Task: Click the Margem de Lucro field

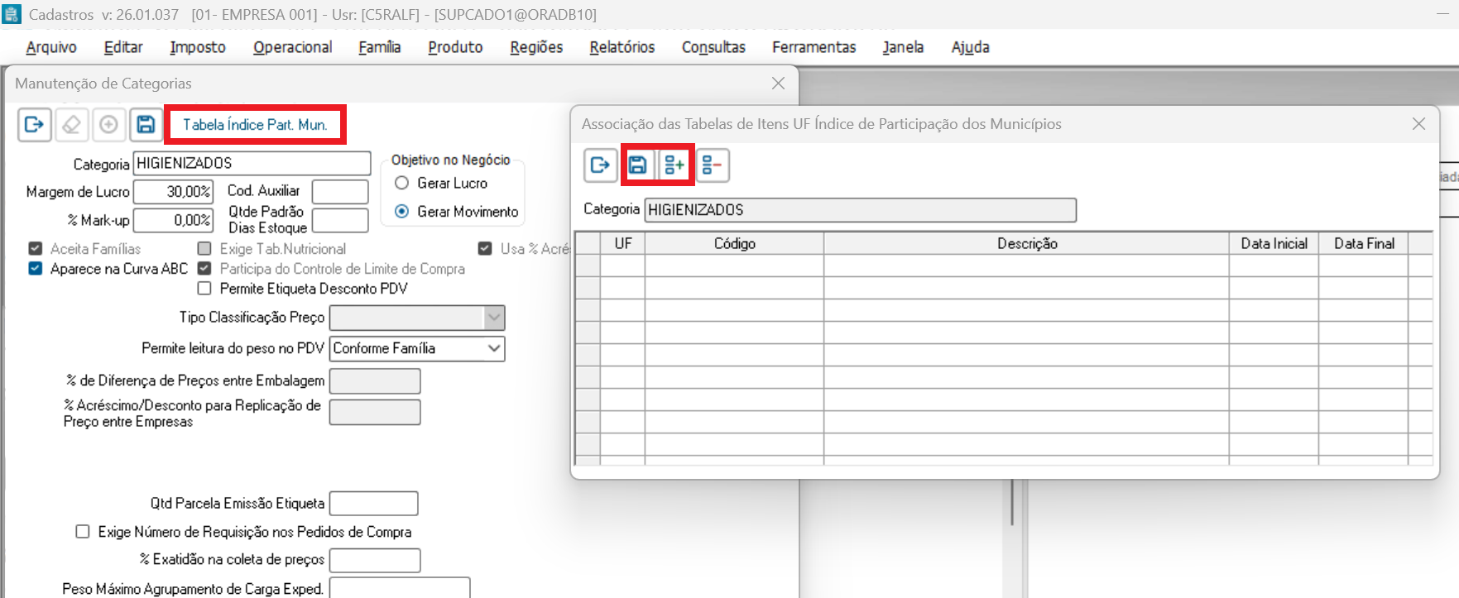Action: [x=173, y=192]
